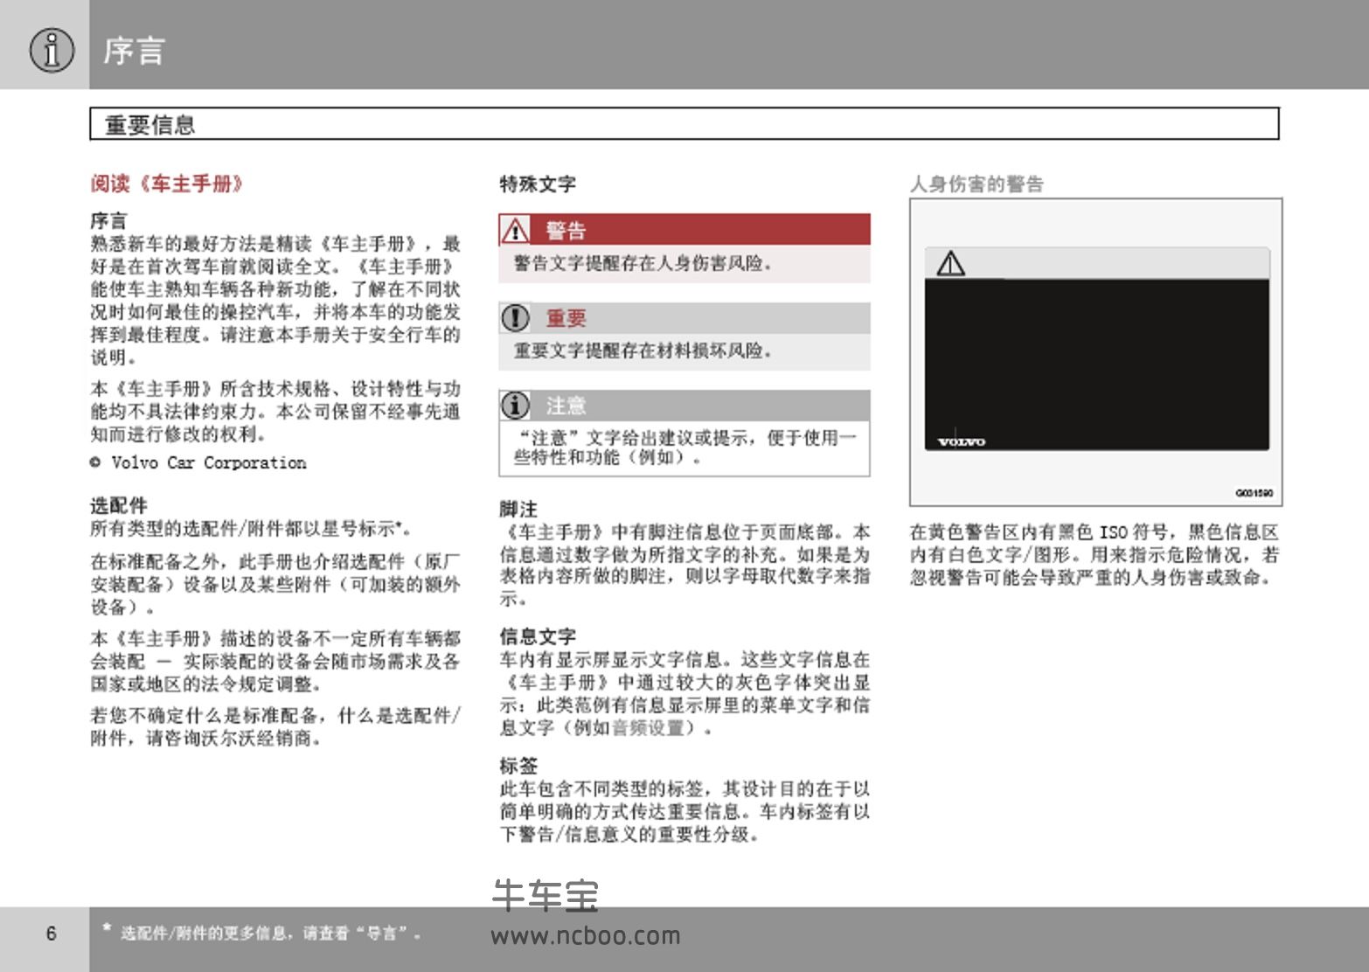Click the info circle icon beside 注意
The width and height of the screenshot is (1369, 972).
515,406
